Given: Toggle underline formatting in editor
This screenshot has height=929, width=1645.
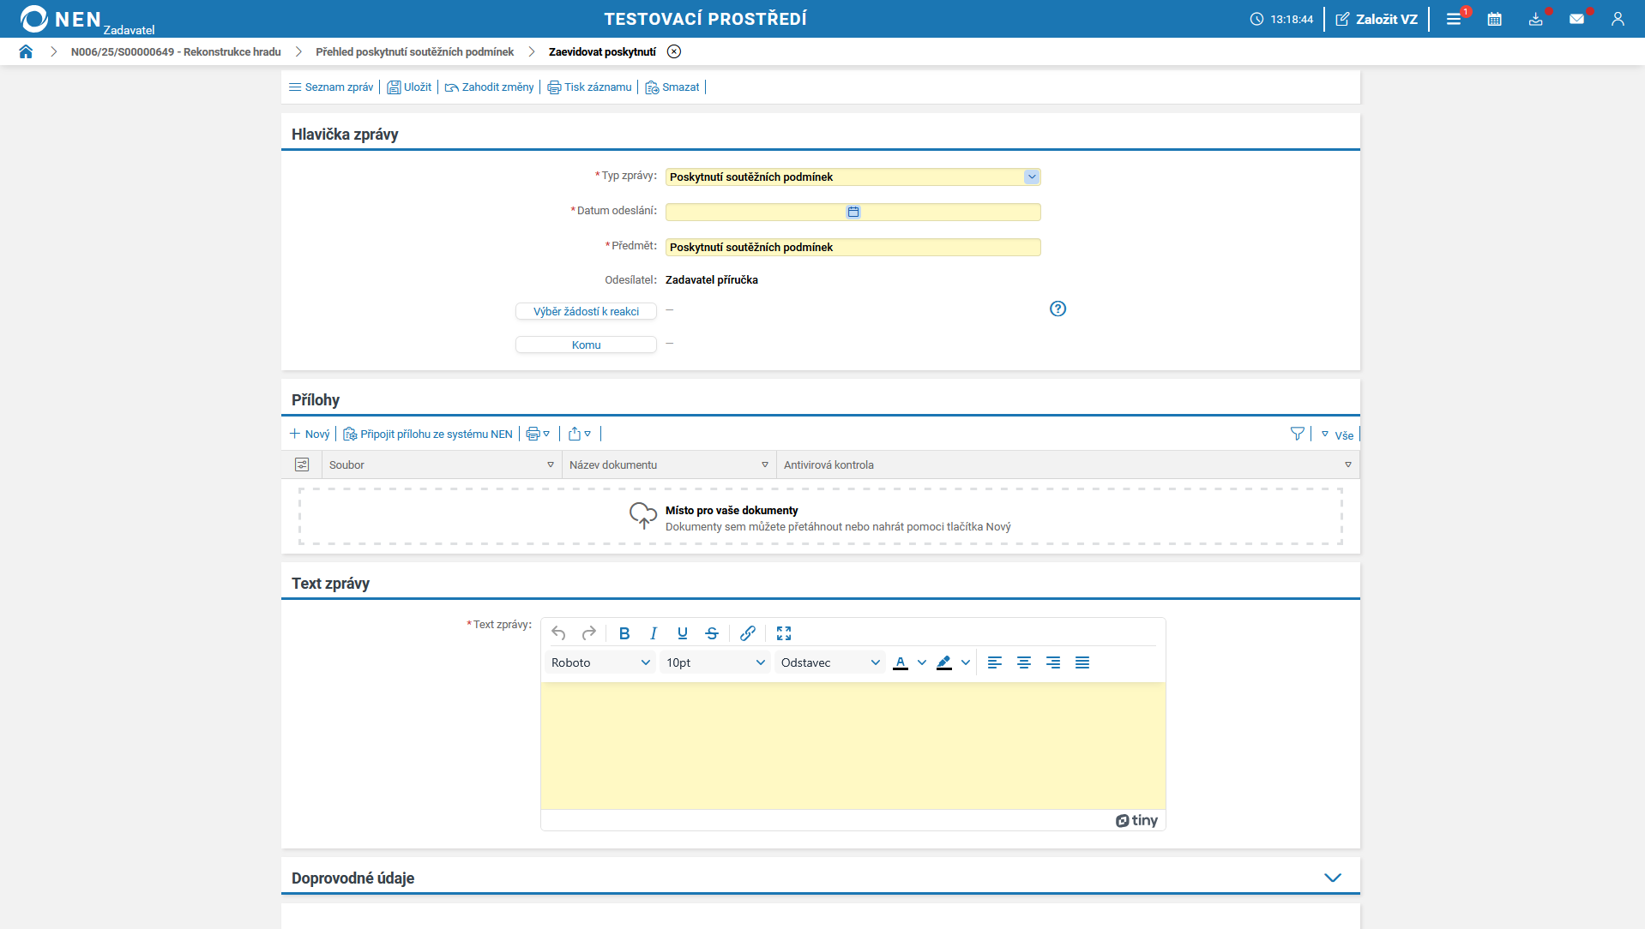Looking at the screenshot, I should coord(682,633).
